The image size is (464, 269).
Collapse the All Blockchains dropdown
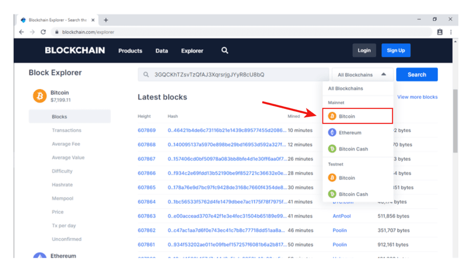(362, 75)
